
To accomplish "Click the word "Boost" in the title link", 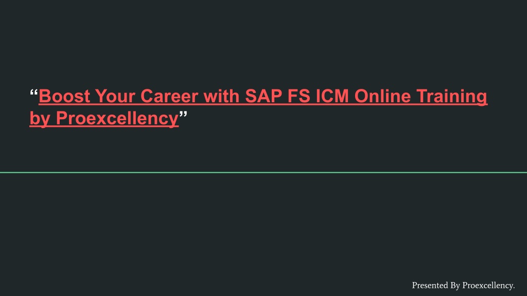I will 64,96.
